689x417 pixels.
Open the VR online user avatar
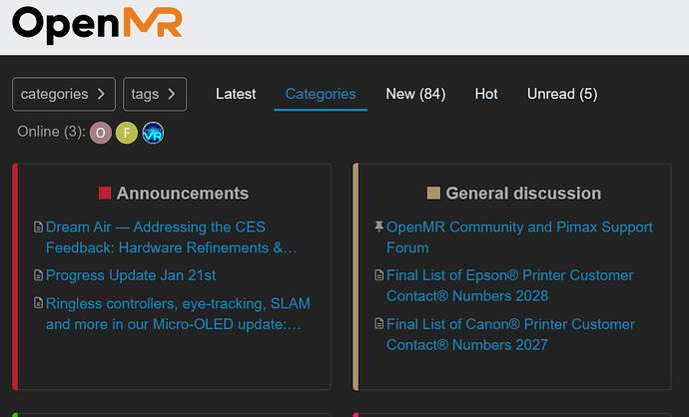[153, 133]
